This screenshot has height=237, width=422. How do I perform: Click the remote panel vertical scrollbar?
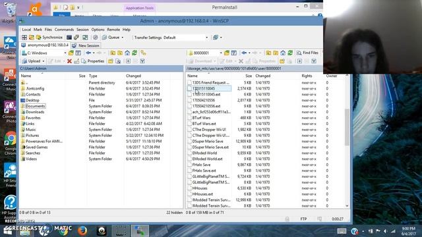[347, 128]
